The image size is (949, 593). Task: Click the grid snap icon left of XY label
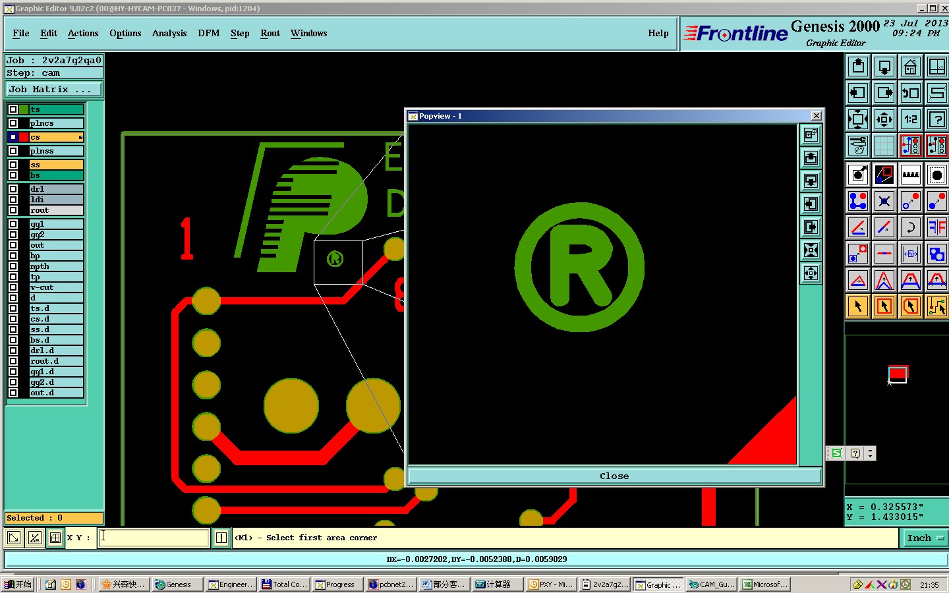(x=55, y=538)
